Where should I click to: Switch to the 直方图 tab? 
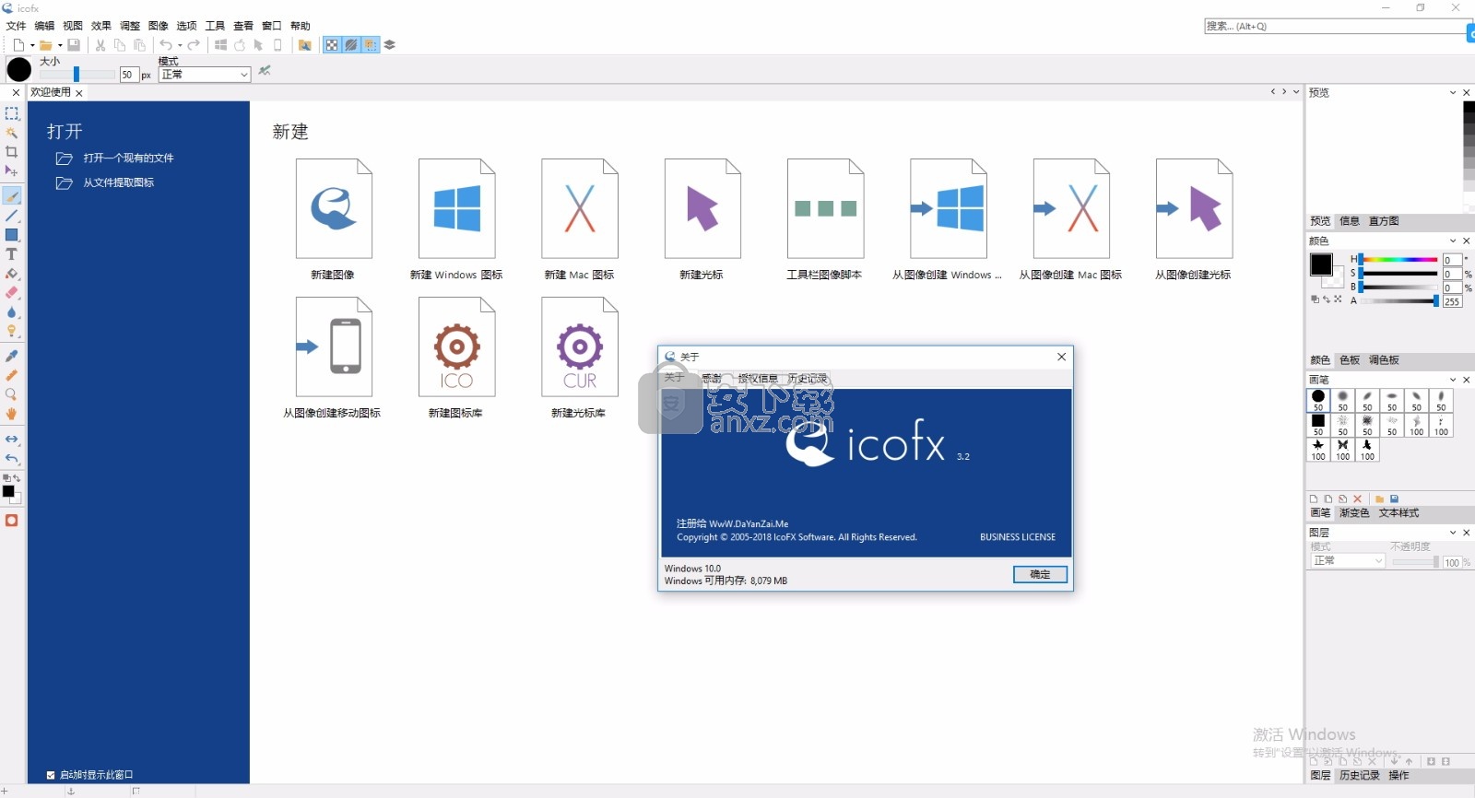tap(1384, 221)
